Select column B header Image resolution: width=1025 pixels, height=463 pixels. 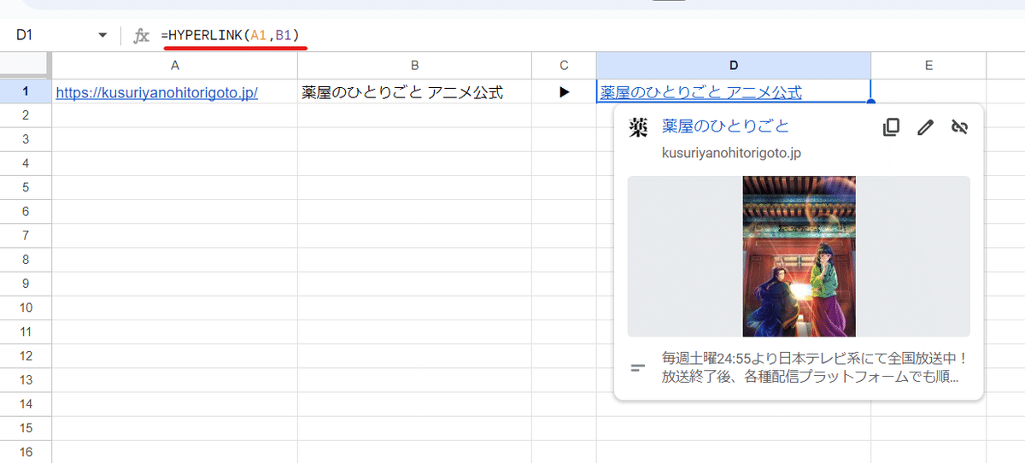[x=414, y=66]
